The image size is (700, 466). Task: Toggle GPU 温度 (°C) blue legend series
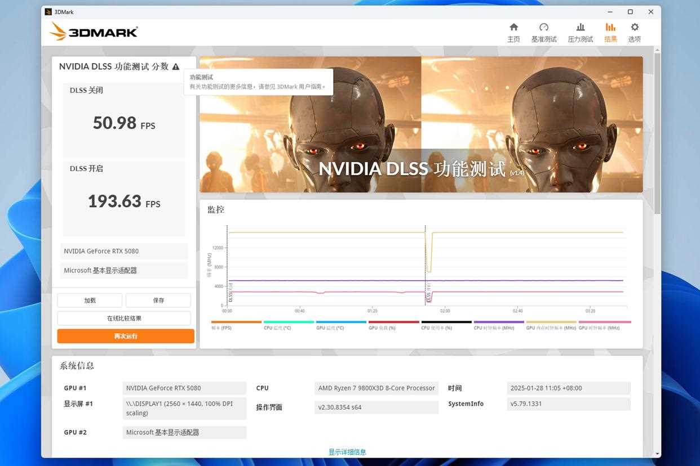[x=341, y=322]
